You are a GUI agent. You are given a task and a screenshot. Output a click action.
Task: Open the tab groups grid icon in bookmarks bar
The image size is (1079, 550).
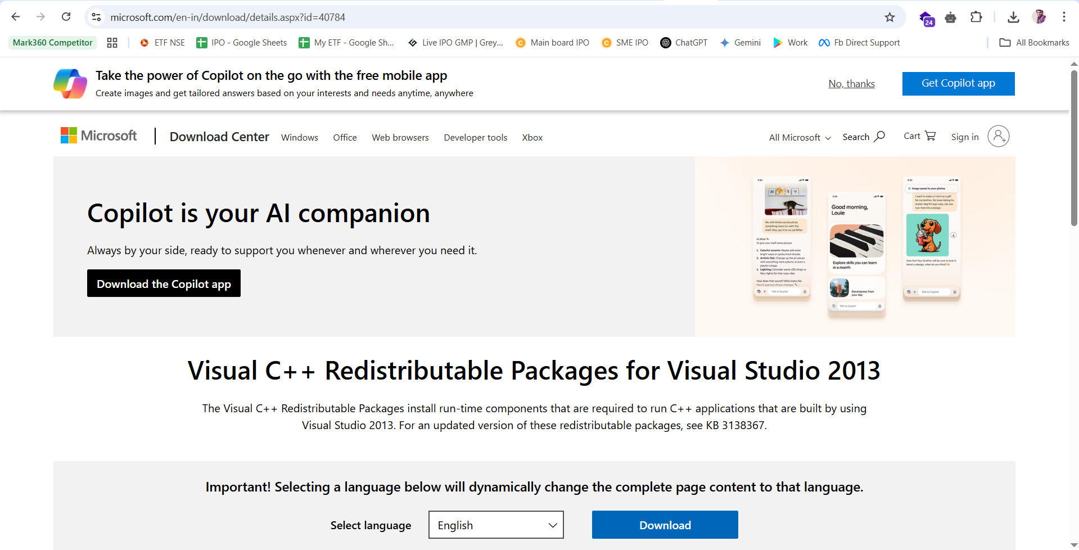[x=112, y=43]
